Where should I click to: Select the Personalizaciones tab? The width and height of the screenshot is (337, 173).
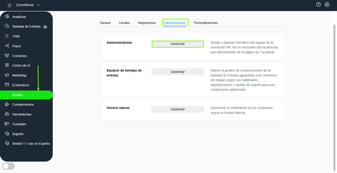[x=206, y=23]
